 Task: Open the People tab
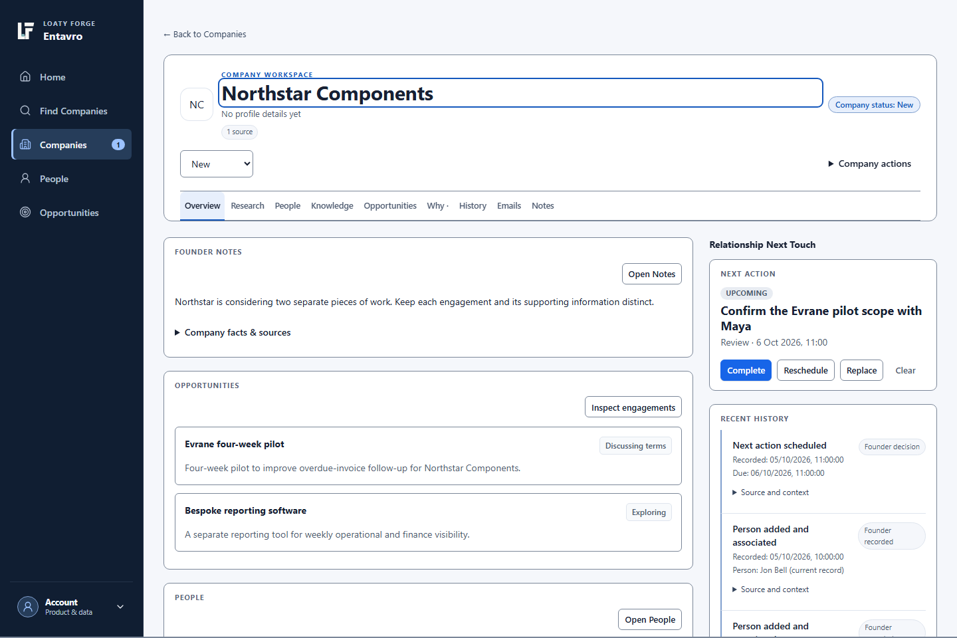coord(288,206)
